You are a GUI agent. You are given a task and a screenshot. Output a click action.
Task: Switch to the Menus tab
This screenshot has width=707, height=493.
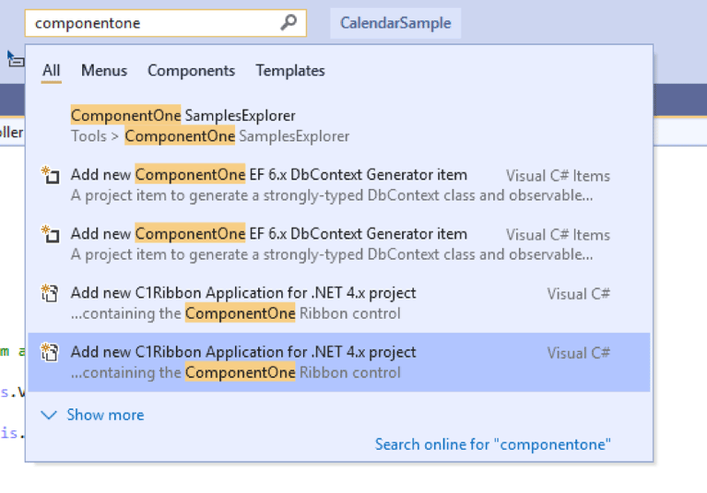coord(104,71)
